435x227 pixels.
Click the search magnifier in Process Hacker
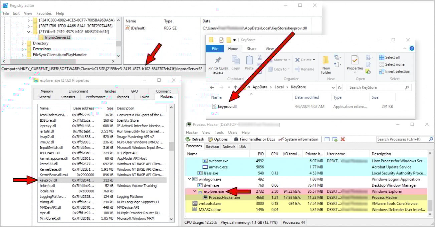[431, 139]
